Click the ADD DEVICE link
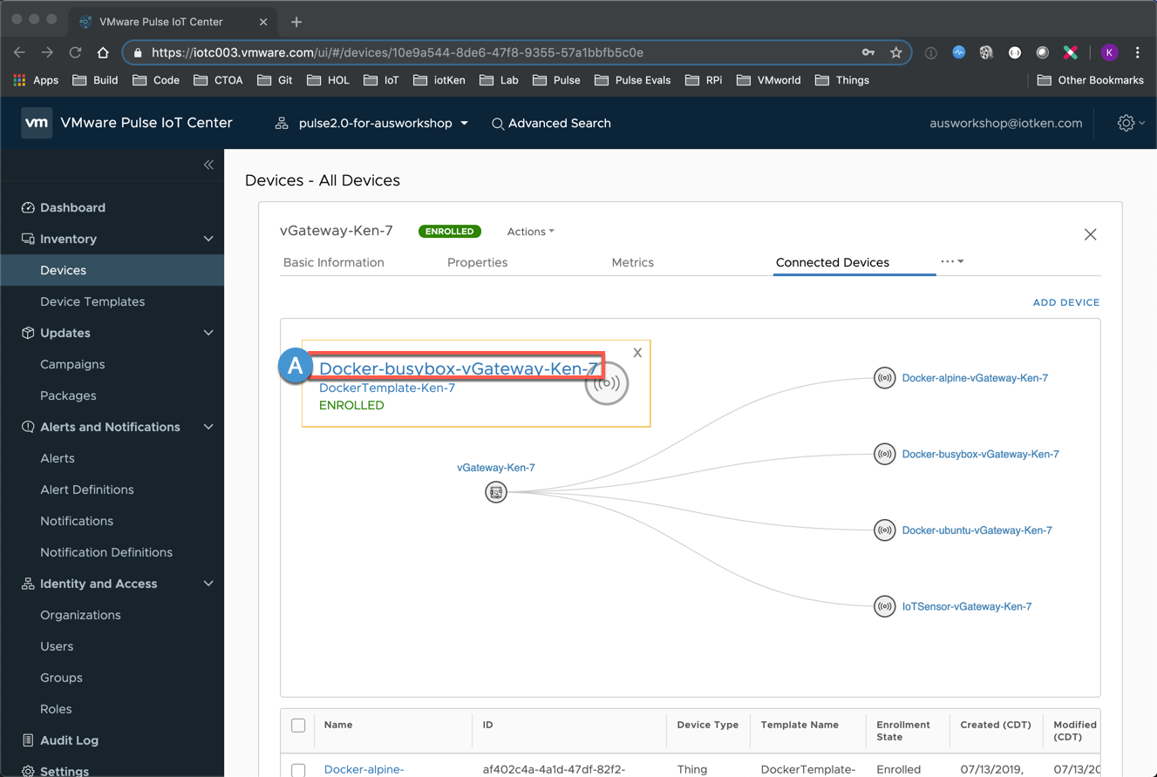 click(1065, 302)
